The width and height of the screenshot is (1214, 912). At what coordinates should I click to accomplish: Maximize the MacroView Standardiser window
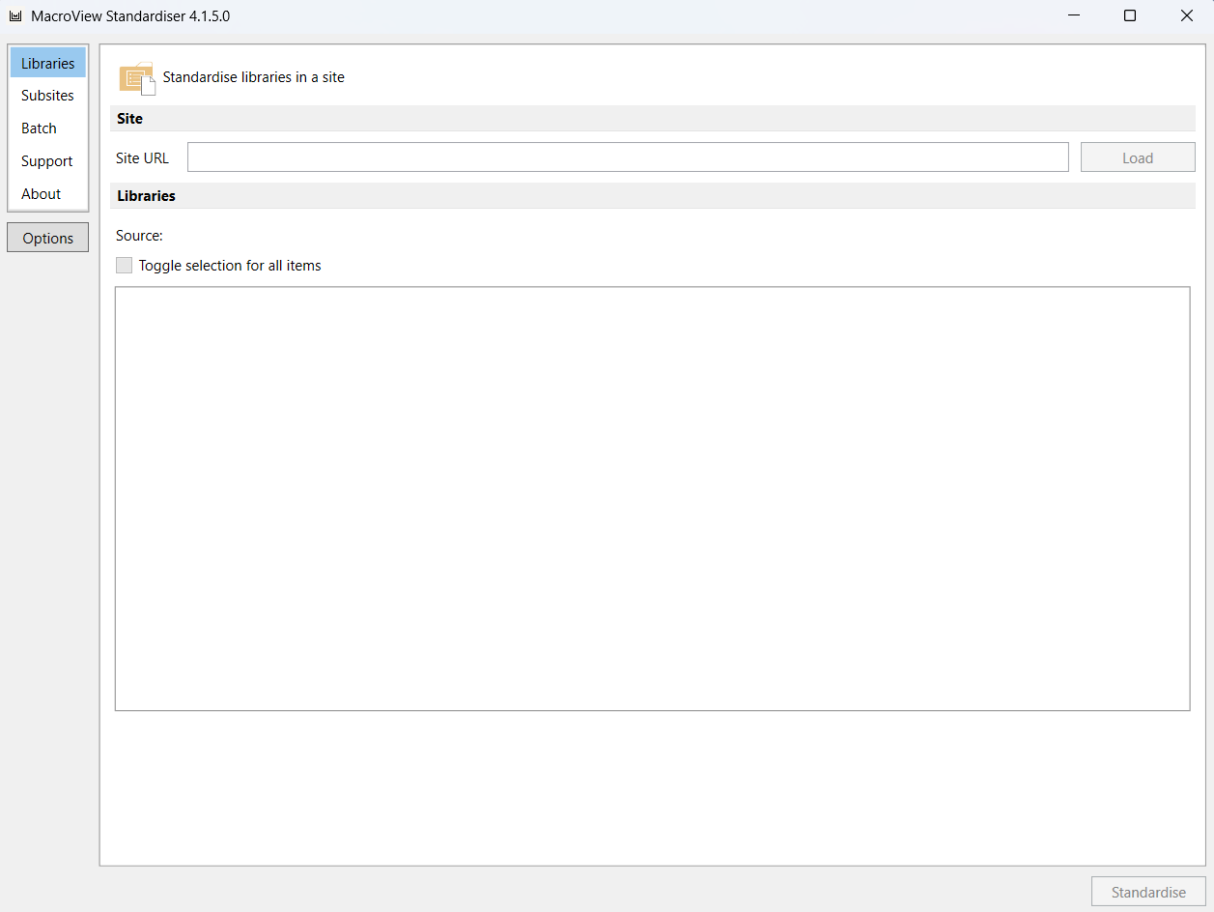(x=1130, y=16)
